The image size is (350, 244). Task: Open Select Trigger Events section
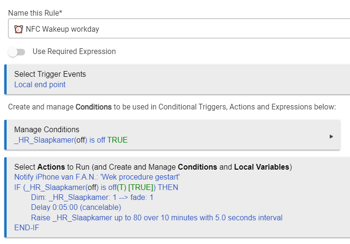click(x=177, y=80)
